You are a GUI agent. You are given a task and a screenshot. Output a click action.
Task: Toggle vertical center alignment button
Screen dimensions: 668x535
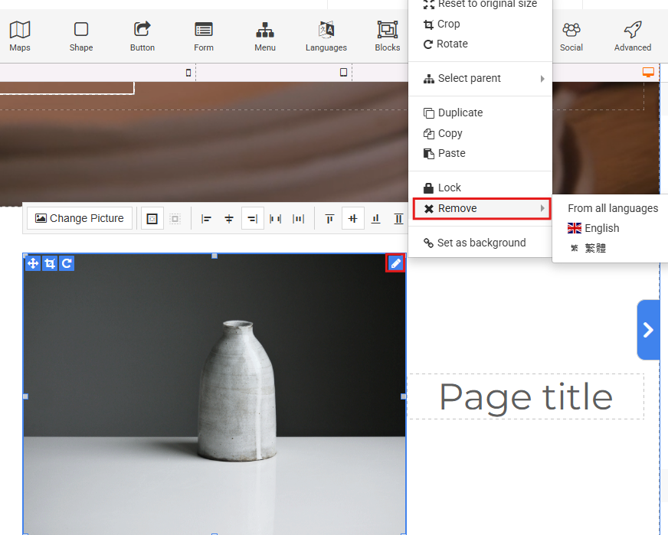coord(352,219)
